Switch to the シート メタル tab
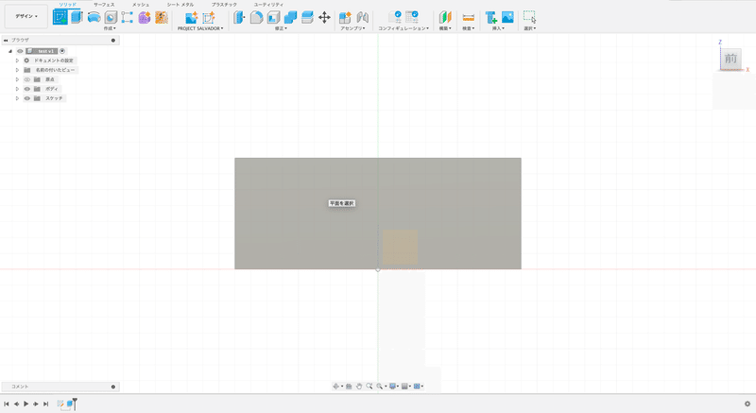 point(180,5)
